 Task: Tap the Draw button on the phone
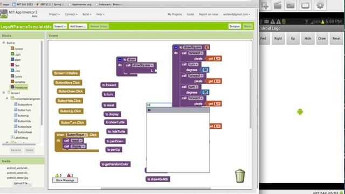[x=322, y=38]
